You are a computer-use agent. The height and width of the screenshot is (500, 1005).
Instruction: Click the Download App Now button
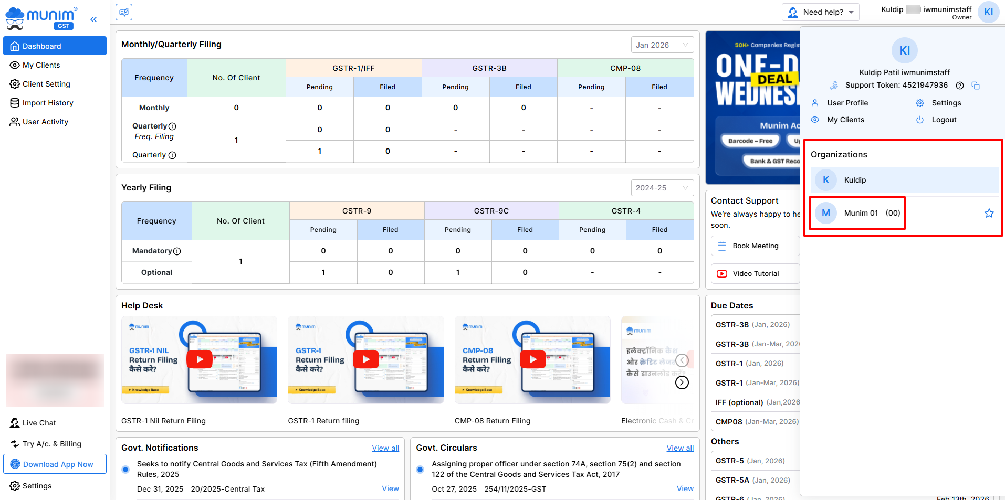pos(55,464)
